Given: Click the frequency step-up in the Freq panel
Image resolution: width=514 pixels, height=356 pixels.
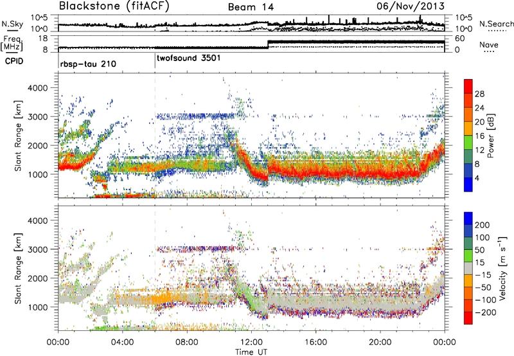Looking at the screenshot, I should (x=268, y=44).
